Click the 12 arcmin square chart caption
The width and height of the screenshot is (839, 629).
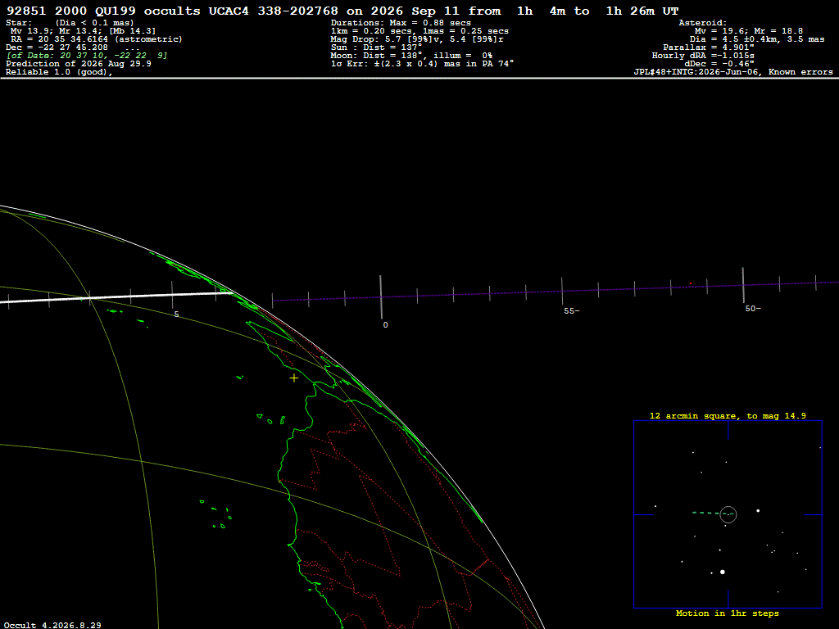(728, 415)
